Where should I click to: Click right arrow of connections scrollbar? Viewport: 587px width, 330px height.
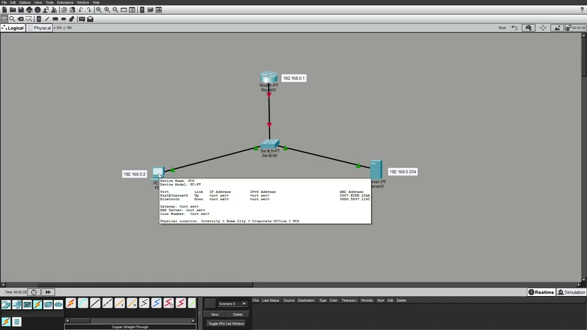point(193,321)
